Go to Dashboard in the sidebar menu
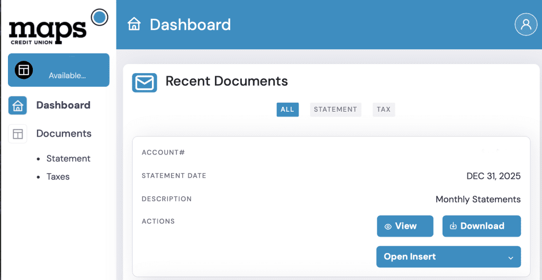The image size is (542, 280). coord(63,105)
